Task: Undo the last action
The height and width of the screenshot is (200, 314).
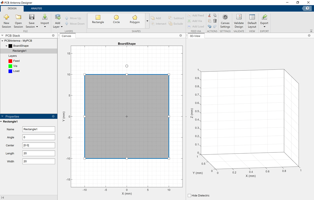Action: [209, 26]
